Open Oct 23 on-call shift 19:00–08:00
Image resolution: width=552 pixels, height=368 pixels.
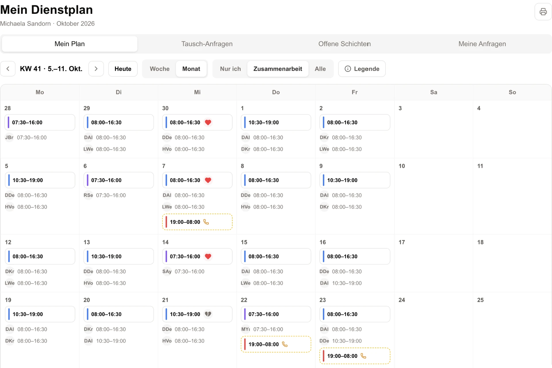click(x=354, y=356)
